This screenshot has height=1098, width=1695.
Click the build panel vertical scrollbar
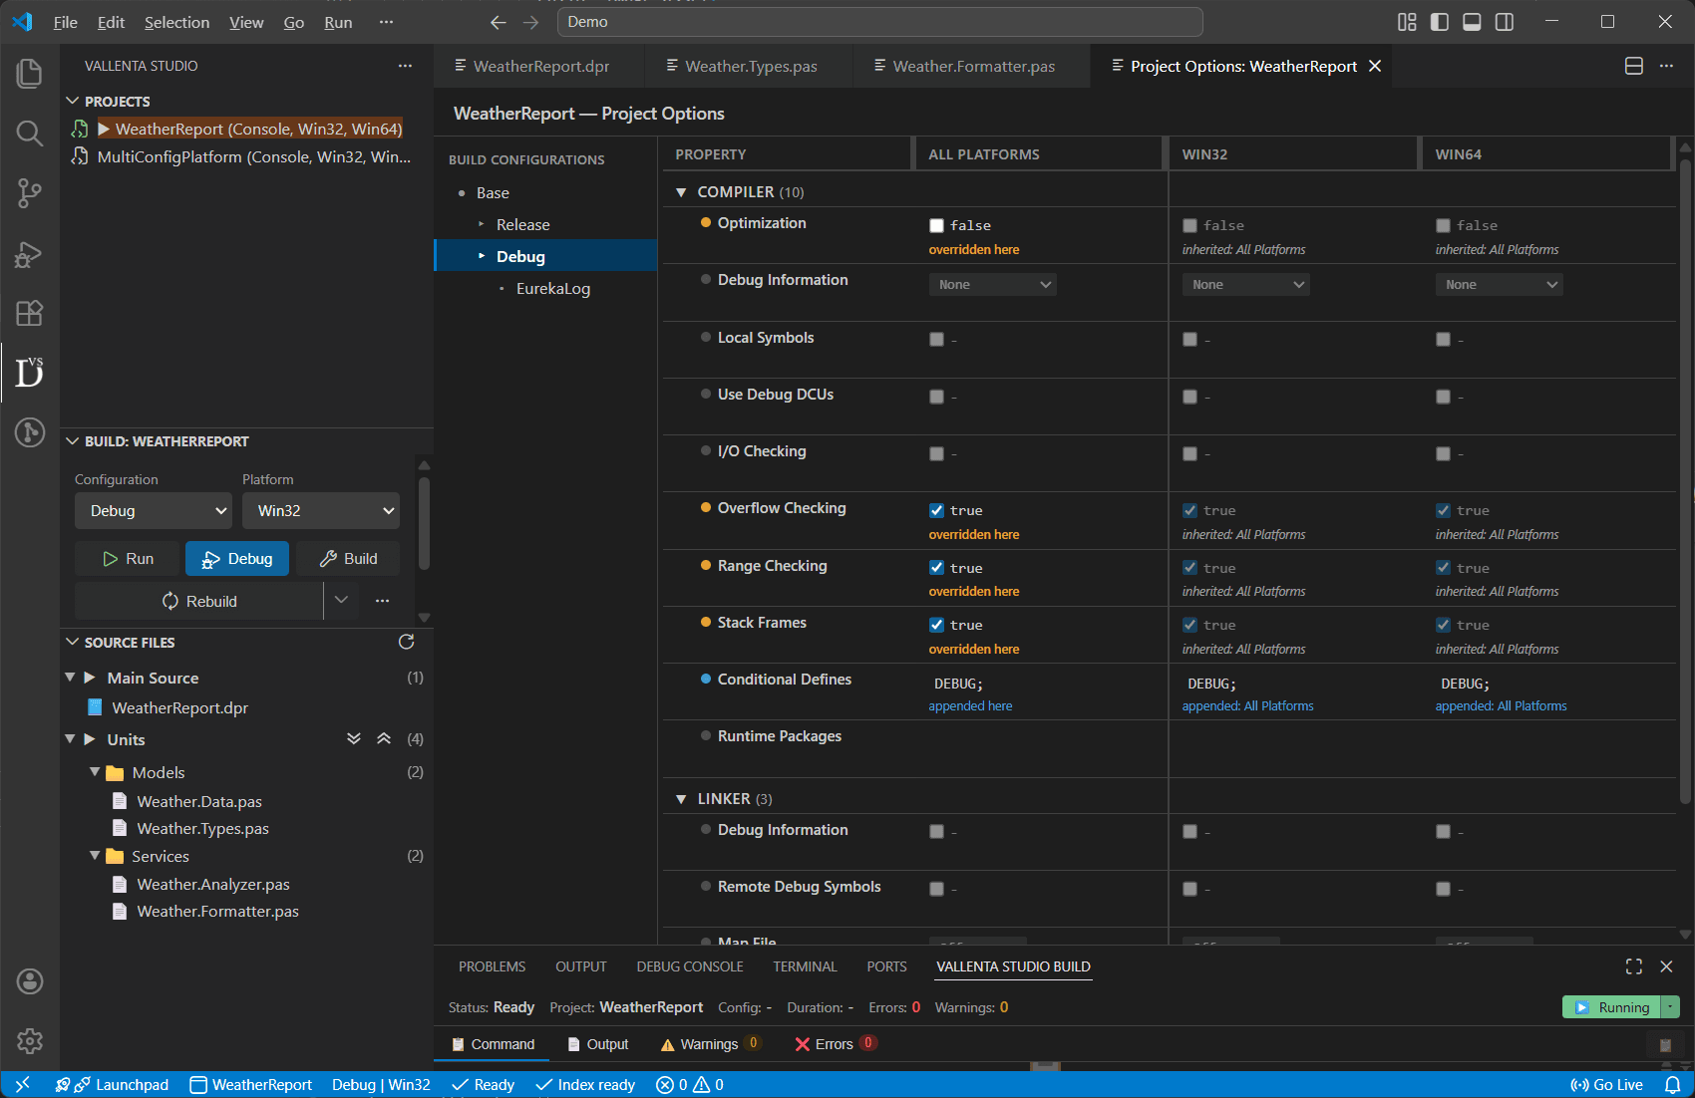click(424, 524)
